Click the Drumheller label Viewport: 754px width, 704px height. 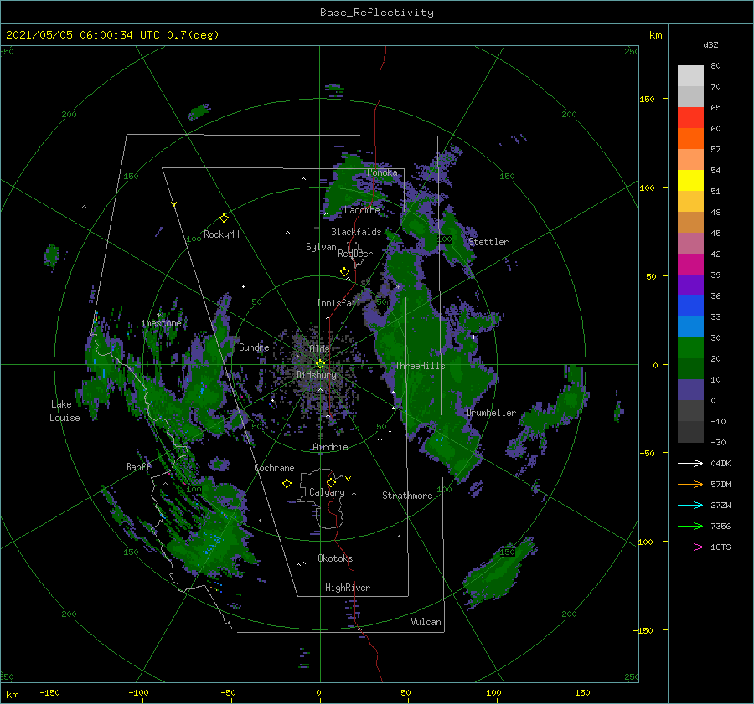coord(491,413)
